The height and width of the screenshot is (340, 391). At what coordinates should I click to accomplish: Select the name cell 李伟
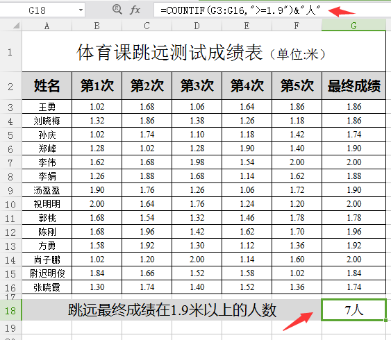pos(47,162)
